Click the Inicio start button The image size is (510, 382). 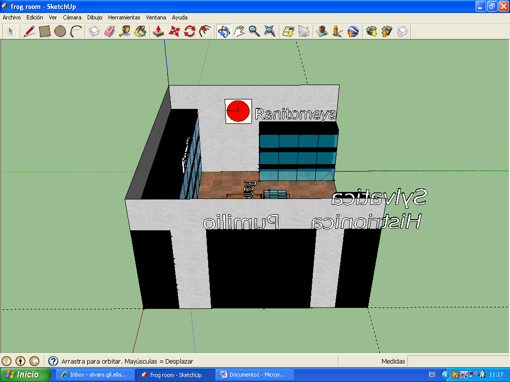pyautogui.click(x=25, y=375)
